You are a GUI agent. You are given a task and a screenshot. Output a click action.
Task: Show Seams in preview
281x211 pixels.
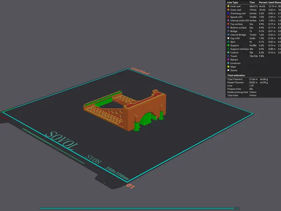pyautogui.click(x=234, y=70)
